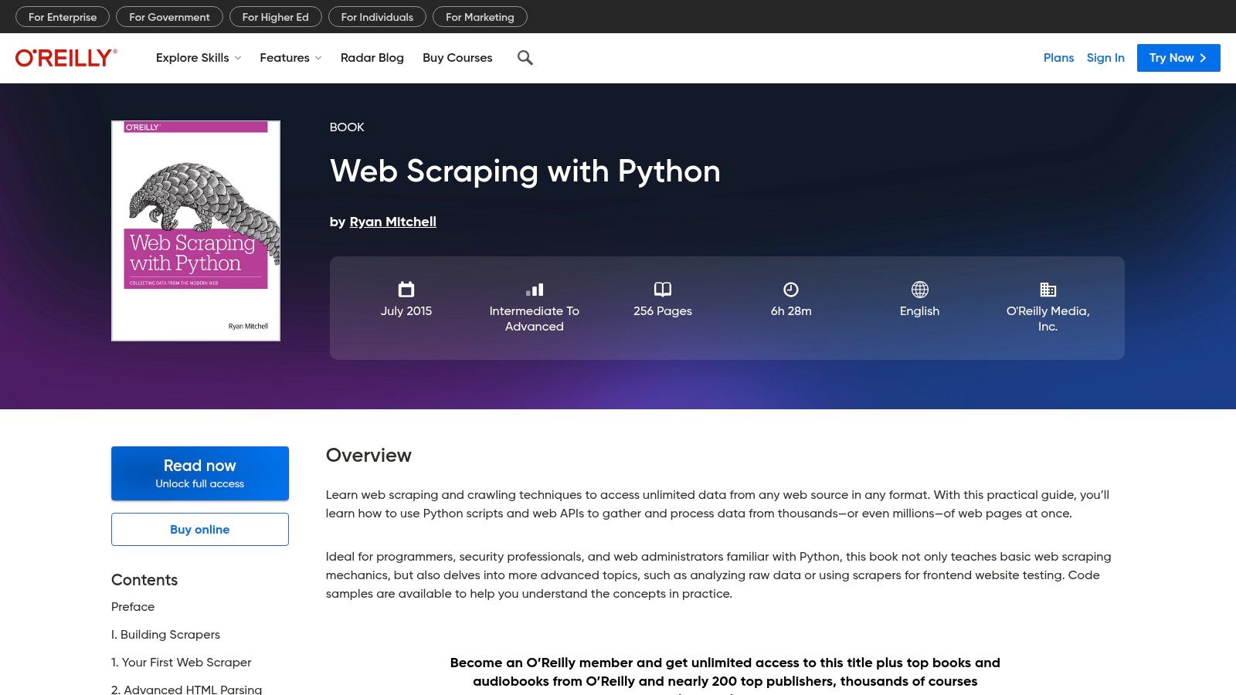Click the search magnifying glass icon
This screenshot has height=695, width=1236.
[x=525, y=58]
